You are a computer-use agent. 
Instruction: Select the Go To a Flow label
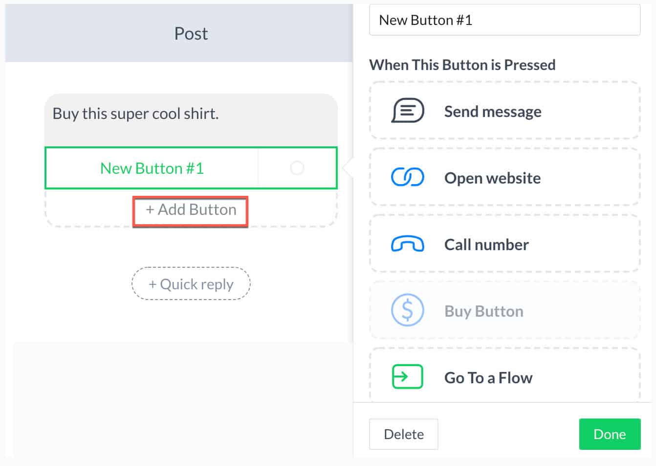click(488, 378)
